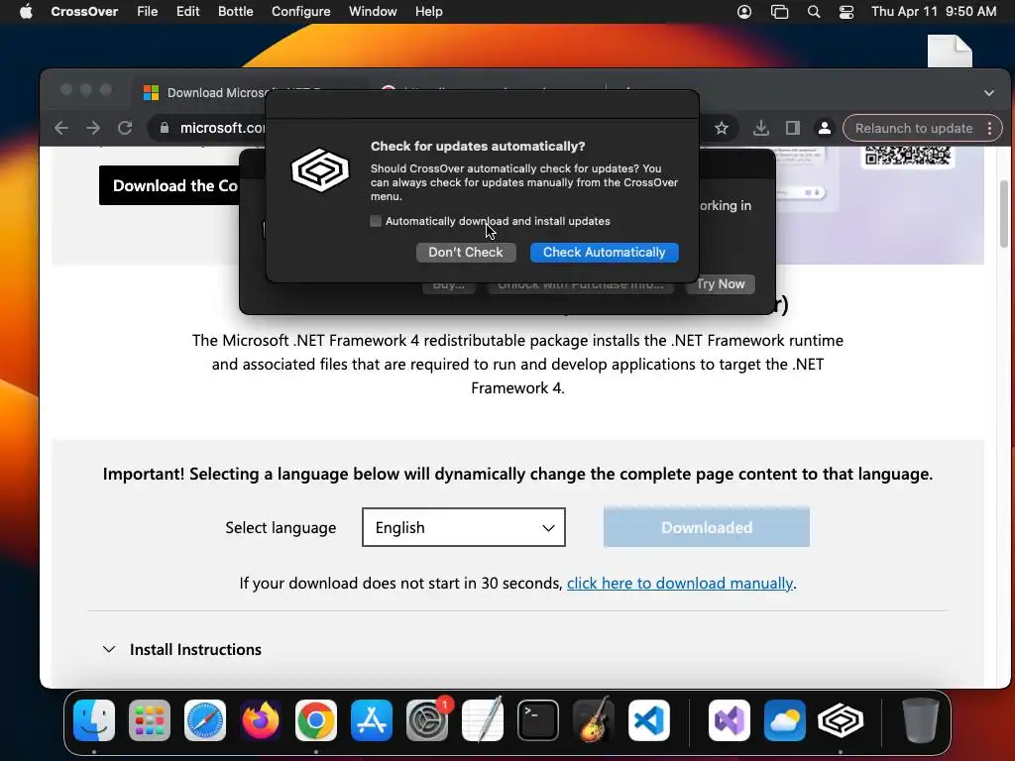
Task: Open the CrossOver app menu
Action: [84, 12]
